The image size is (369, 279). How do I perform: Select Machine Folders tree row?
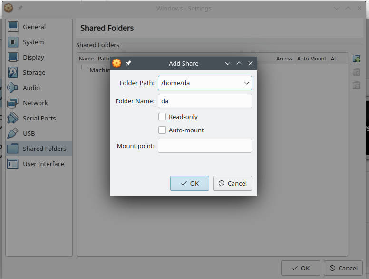(x=100, y=70)
